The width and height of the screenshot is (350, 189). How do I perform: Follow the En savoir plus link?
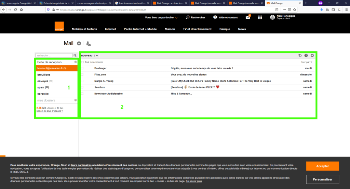click(194, 181)
